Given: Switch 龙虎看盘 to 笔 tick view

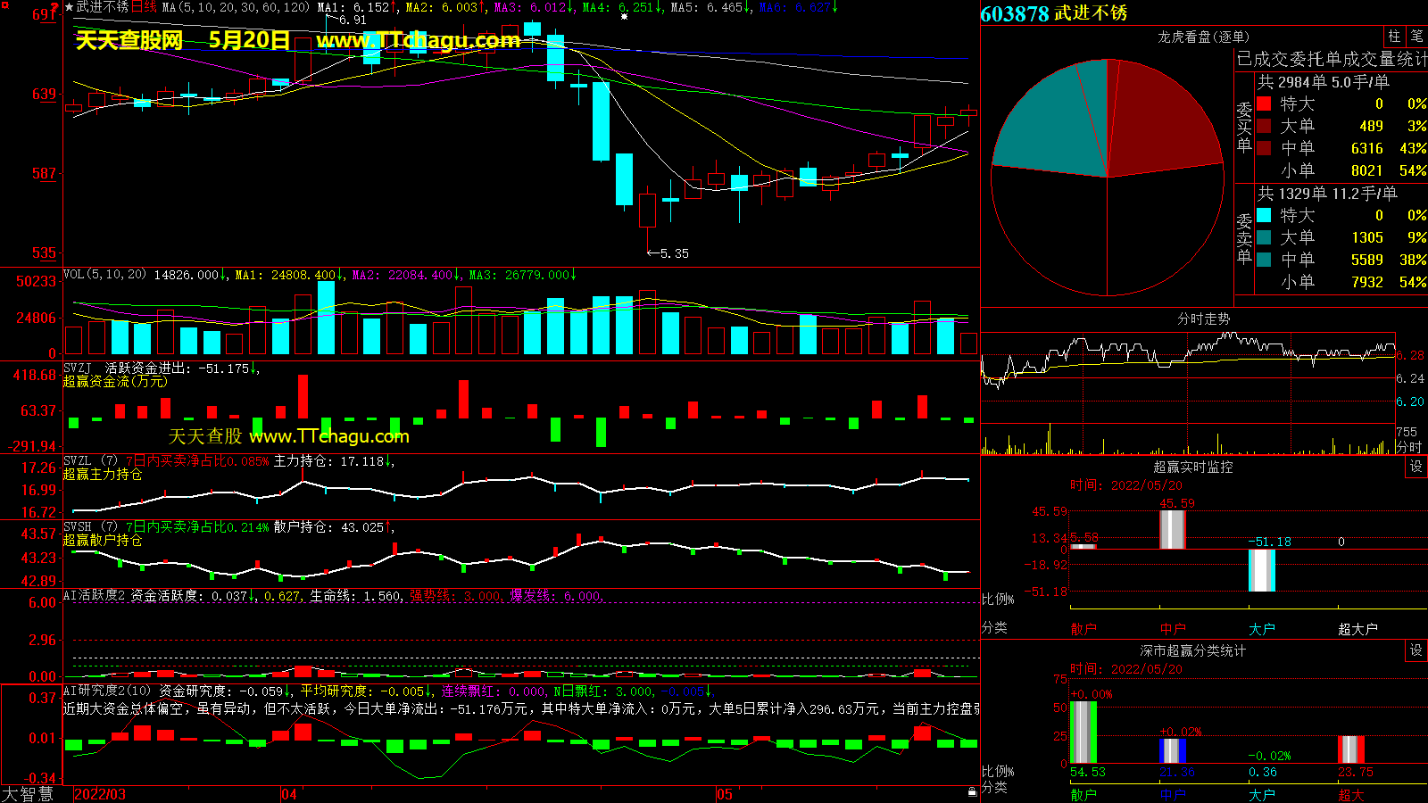Looking at the screenshot, I should [1416, 36].
